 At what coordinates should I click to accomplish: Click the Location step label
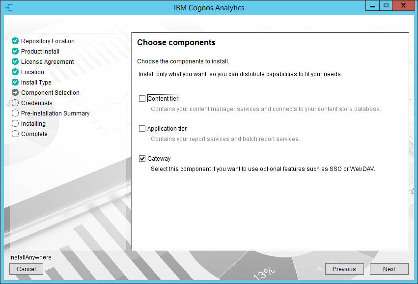point(32,72)
